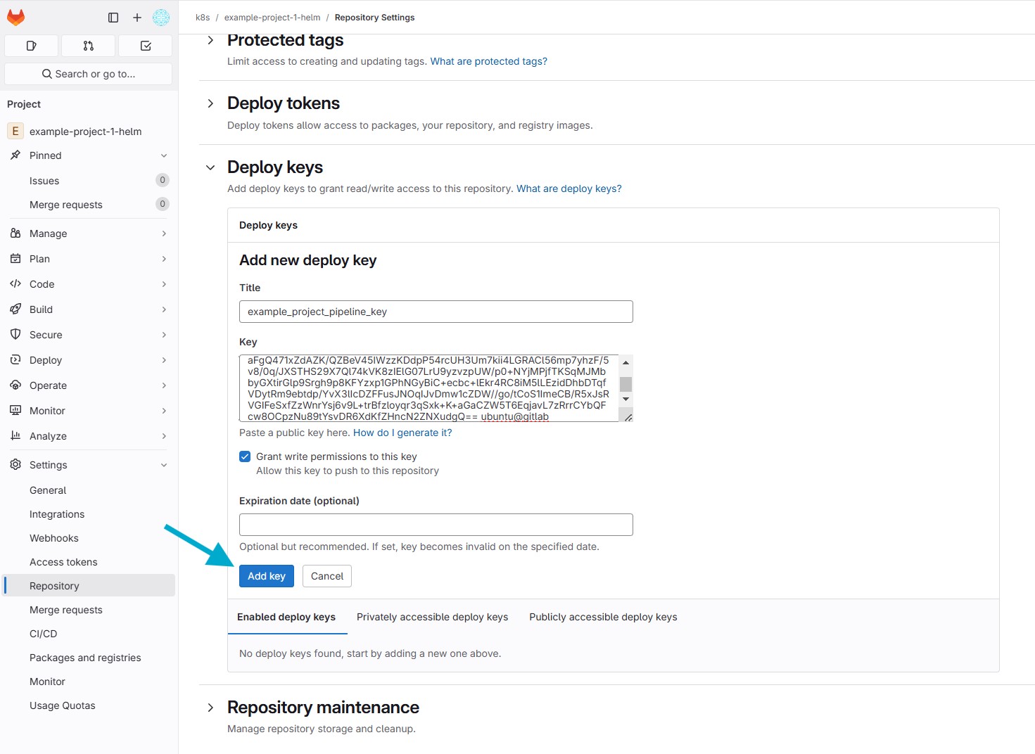This screenshot has width=1035, height=754.
Task: Click the GitLab fox logo
Action: point(15,18)
